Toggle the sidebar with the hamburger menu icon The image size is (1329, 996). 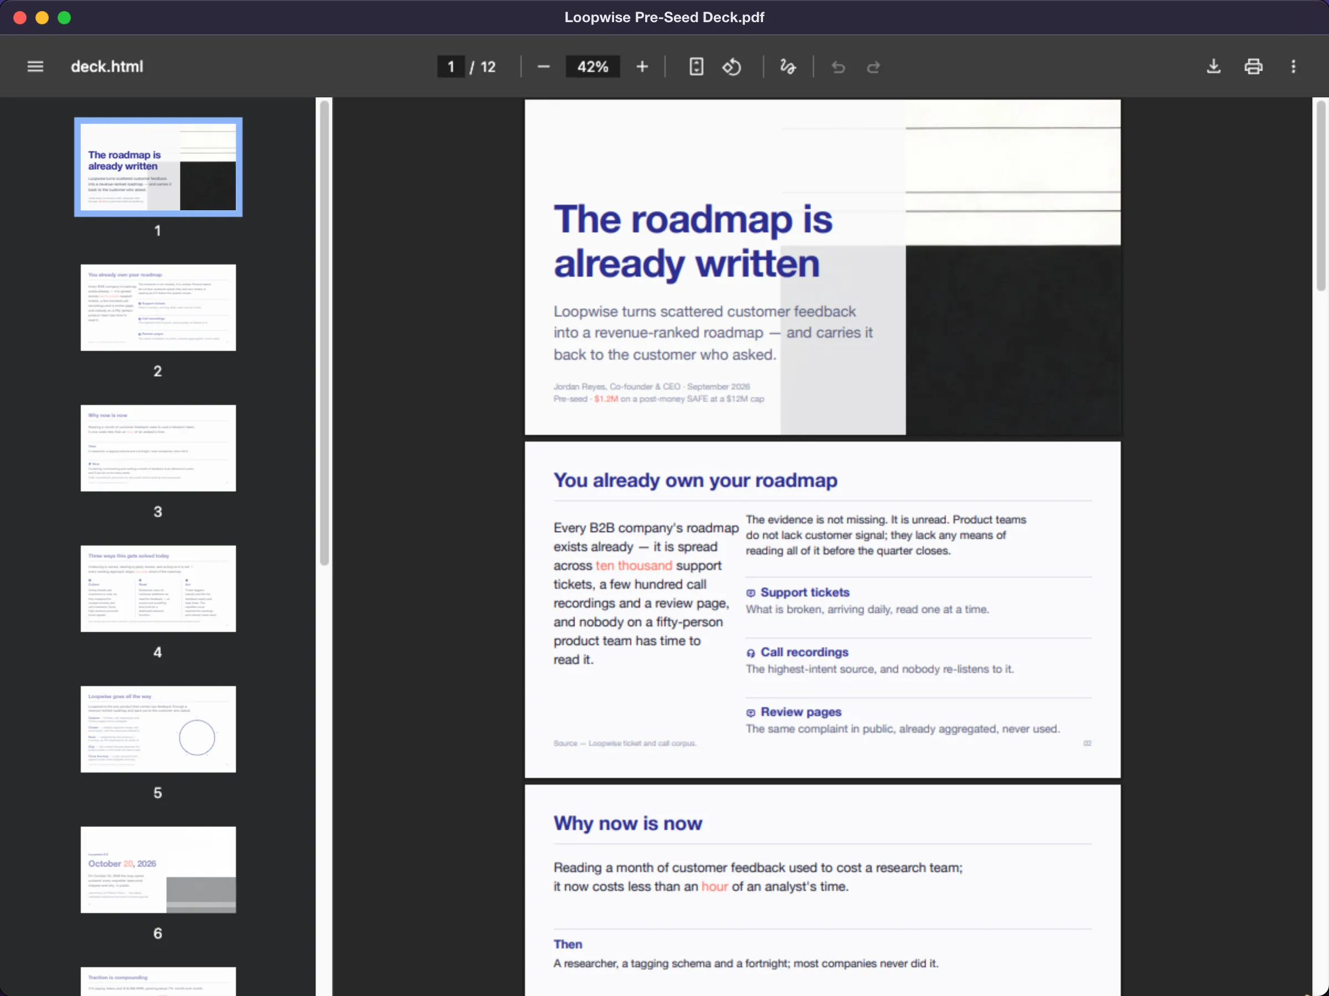coord(35,66)
